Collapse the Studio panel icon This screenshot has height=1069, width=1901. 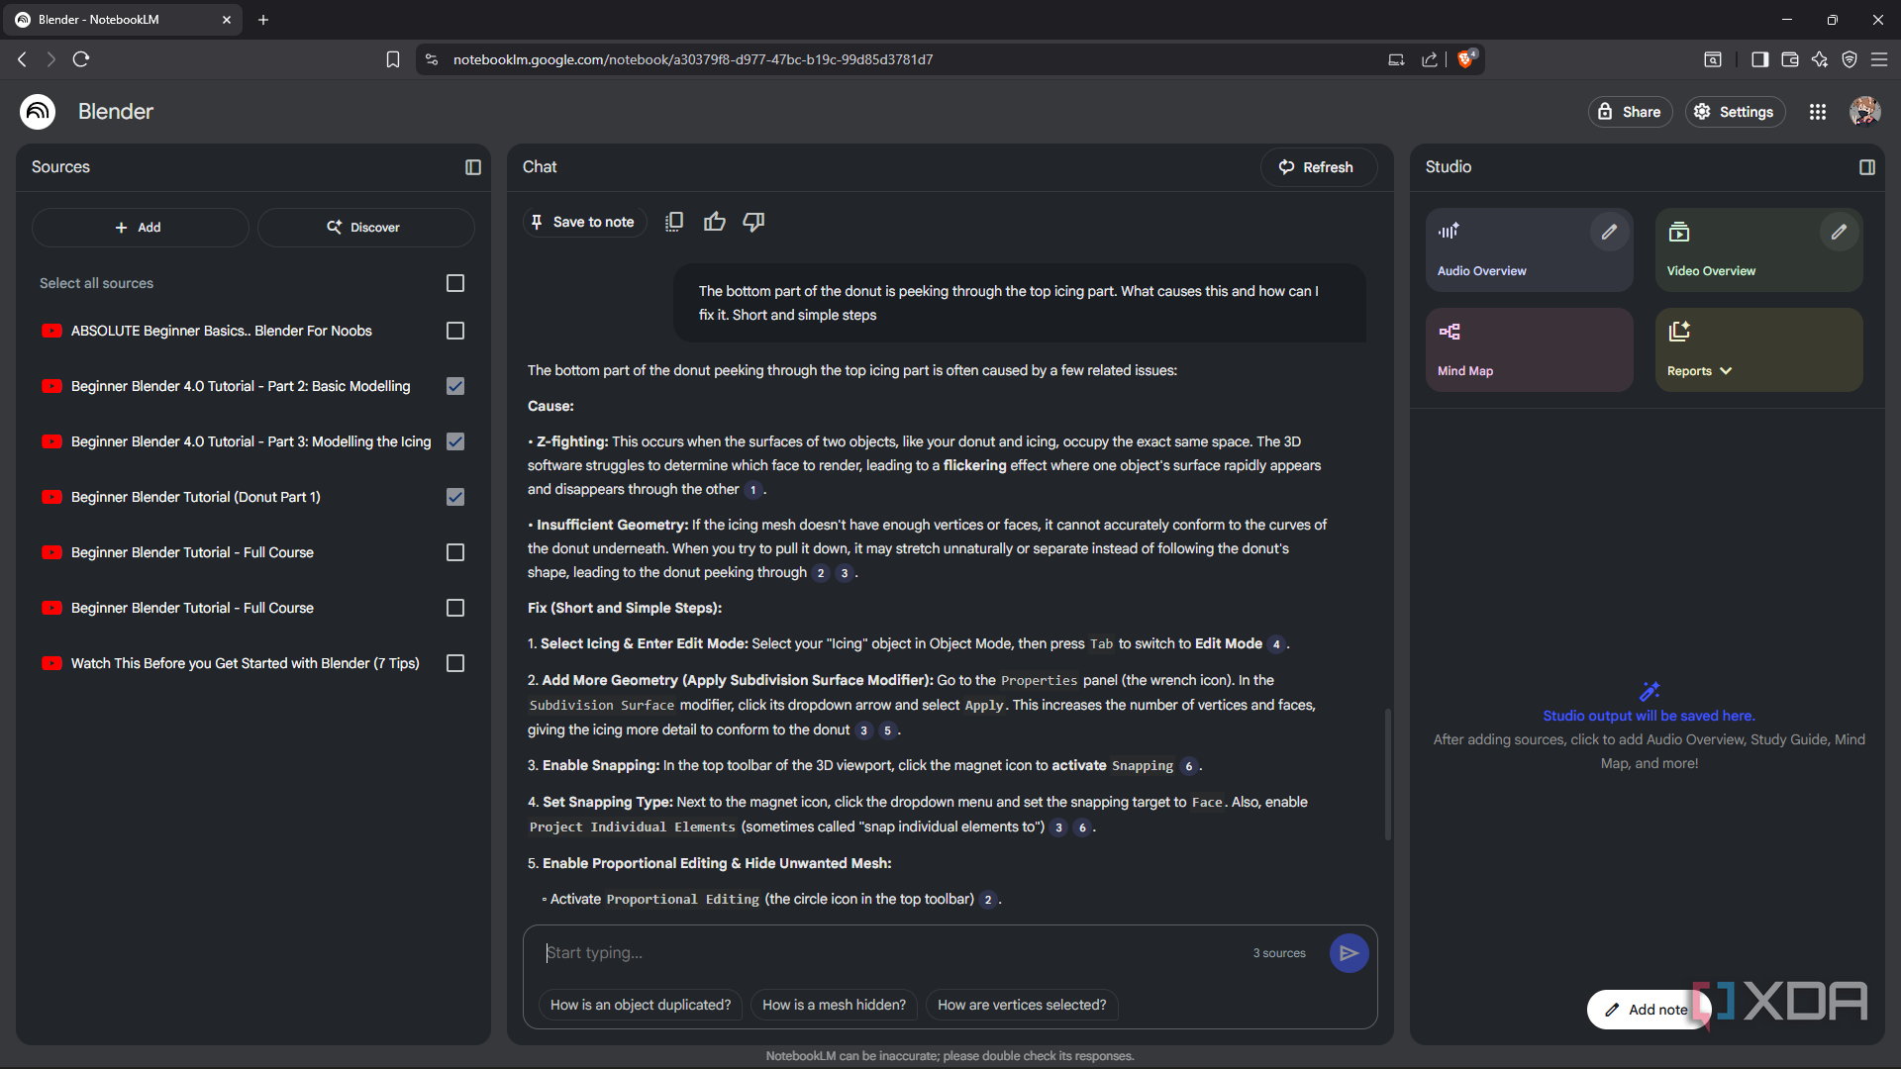point(1867,167)
